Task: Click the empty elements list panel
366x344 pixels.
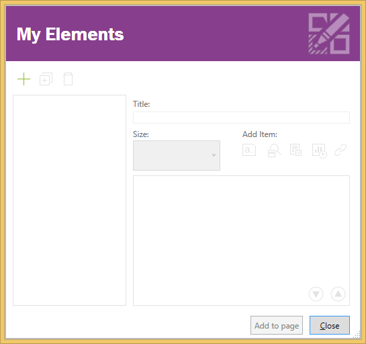Action: 70,200
